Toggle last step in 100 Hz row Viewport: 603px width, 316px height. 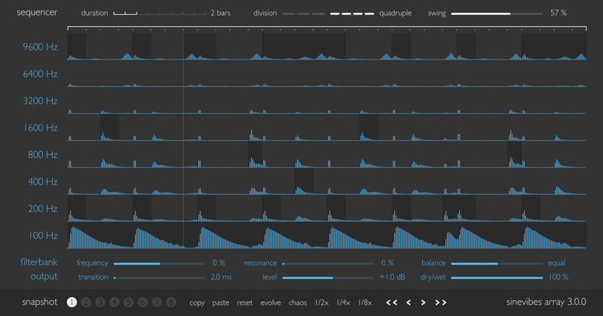coord(579,235)
